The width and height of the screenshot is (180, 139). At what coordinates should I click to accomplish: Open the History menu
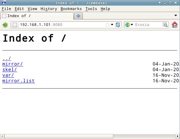click(x=49, y=9)
